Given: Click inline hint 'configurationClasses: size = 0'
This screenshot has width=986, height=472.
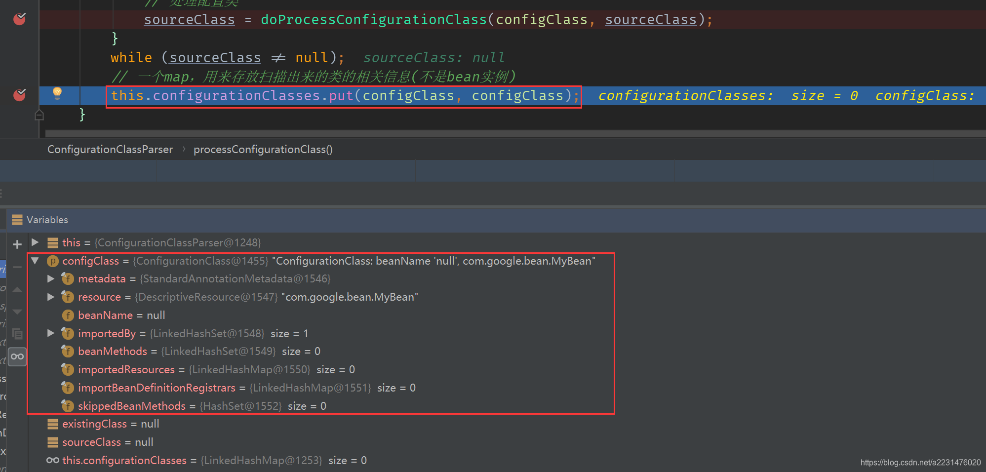Looking at the screenshot, I should pos(728,96).
